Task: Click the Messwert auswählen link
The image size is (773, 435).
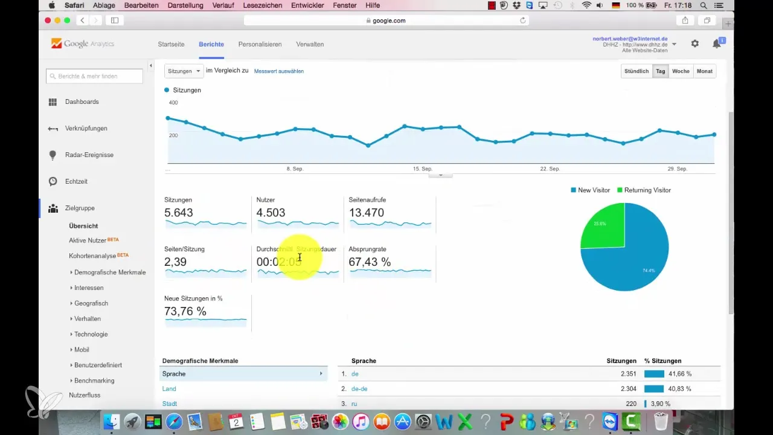Action: (x=279, y=71)
